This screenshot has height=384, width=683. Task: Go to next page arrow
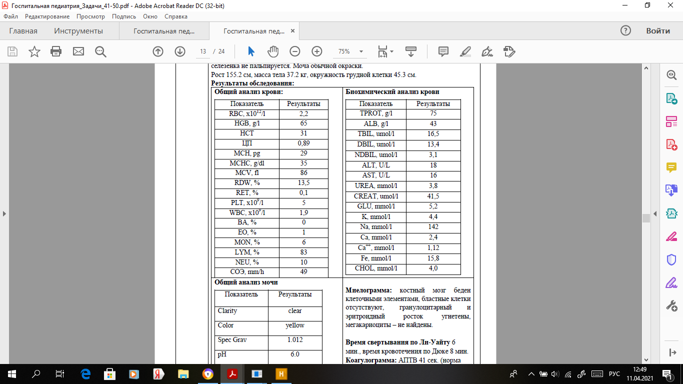click(180, 51)
